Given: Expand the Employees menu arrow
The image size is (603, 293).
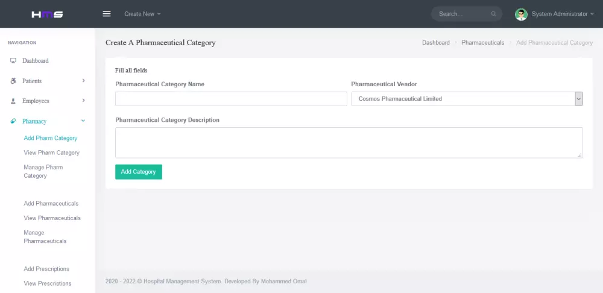Looking at the screenshot, I should pyautogui.click(x=83, y=100).
